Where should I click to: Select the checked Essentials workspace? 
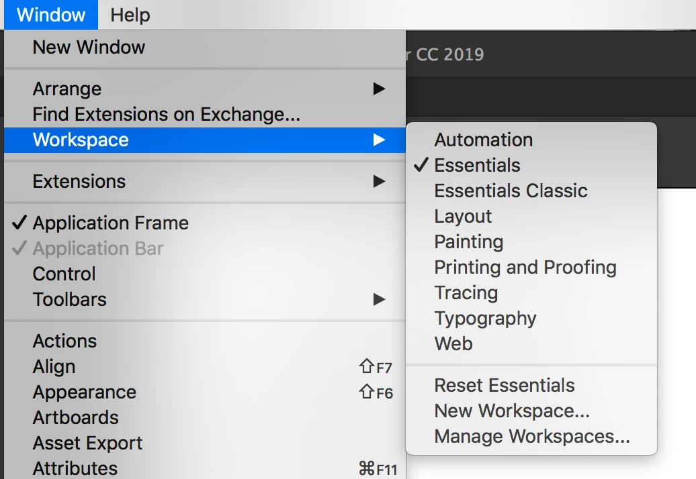click(x=477, y=165)
